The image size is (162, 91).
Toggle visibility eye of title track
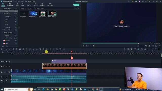pos(9,61)
